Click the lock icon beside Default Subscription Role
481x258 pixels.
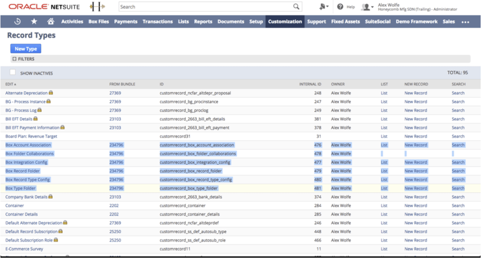click(56, 240)
